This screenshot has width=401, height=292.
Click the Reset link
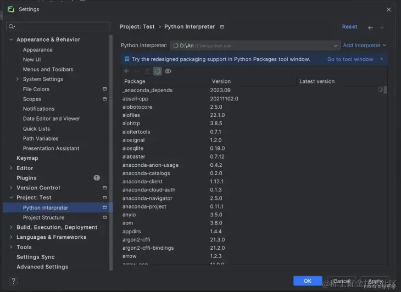click(349, 26)
